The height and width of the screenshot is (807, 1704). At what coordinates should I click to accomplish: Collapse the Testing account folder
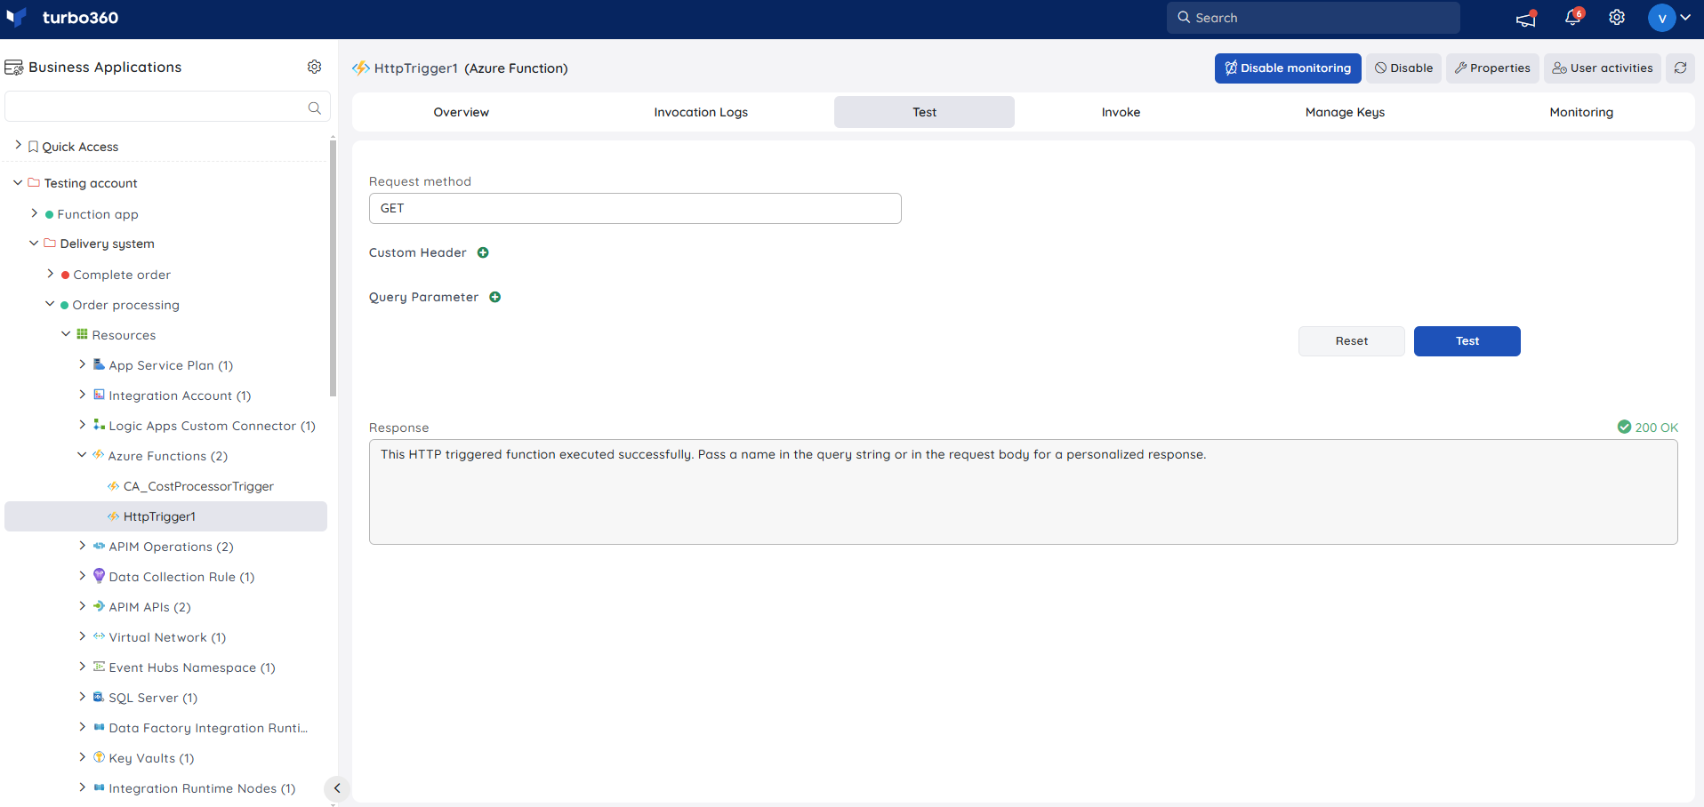[18, 182]
